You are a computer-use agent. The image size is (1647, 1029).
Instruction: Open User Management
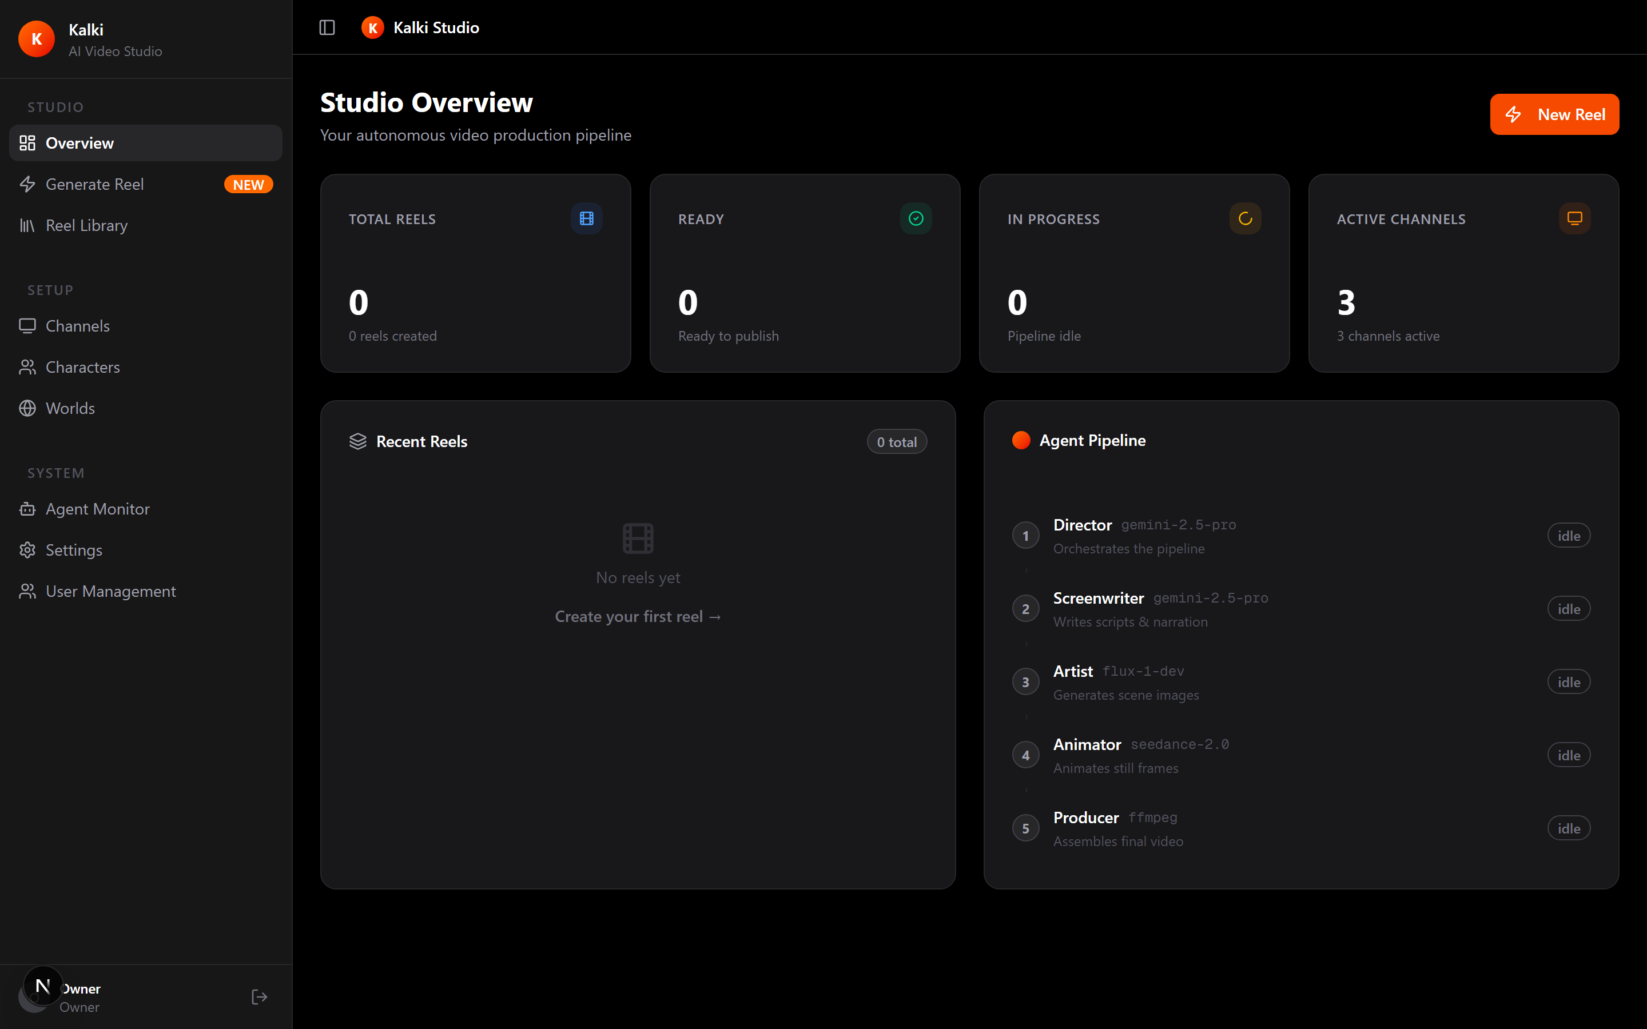[x=146, y=592]
